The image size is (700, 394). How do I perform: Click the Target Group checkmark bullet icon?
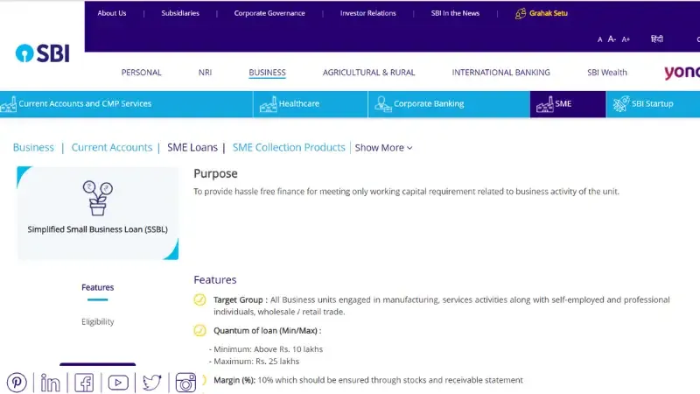(x=199, y=299)
